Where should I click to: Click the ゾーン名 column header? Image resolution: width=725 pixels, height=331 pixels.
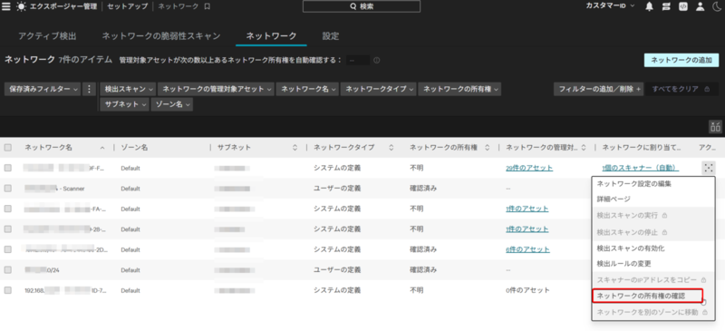pyautogui.click(x=134, y=148)
